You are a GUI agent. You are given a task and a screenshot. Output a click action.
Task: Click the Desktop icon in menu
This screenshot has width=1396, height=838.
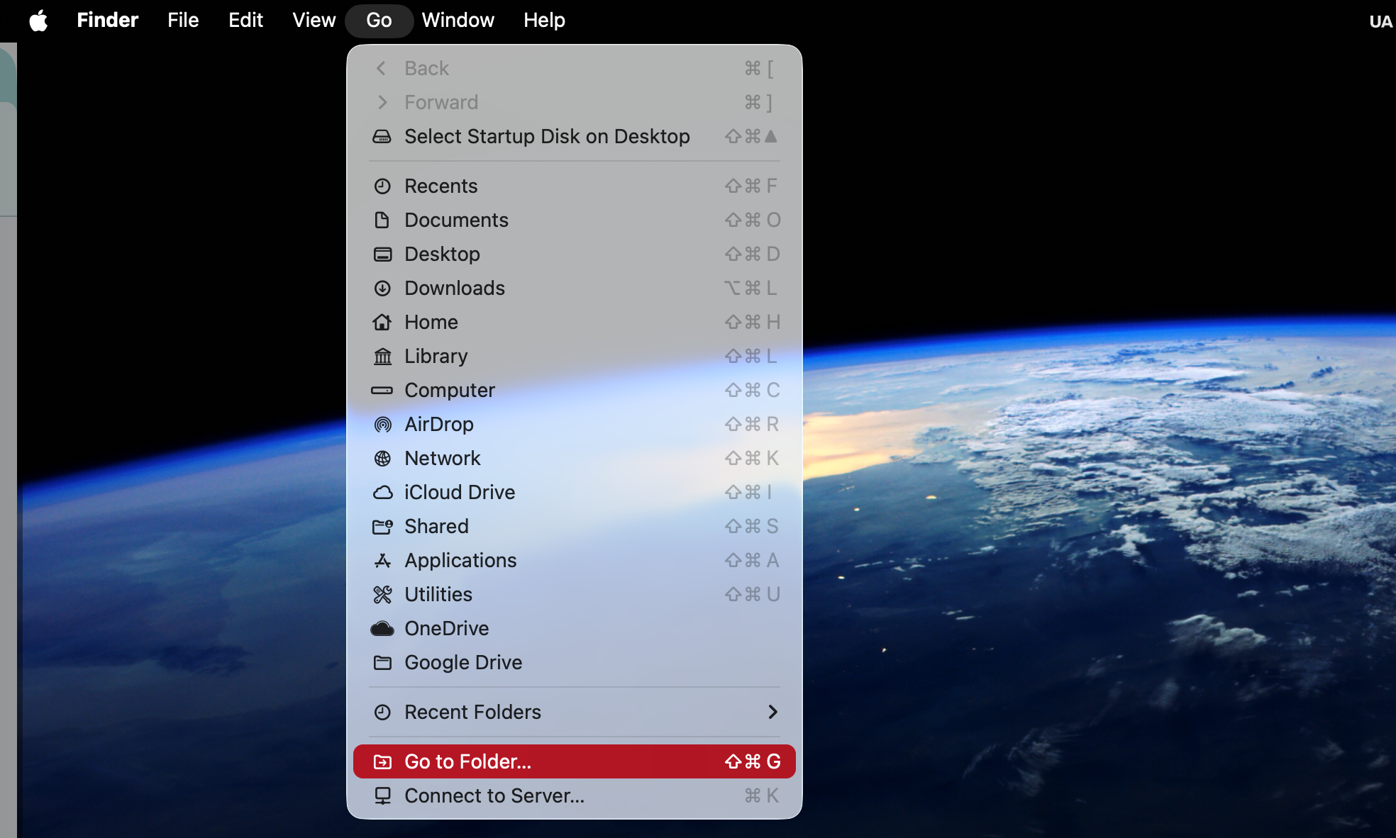pyautogui.click(x=382, y=254)
